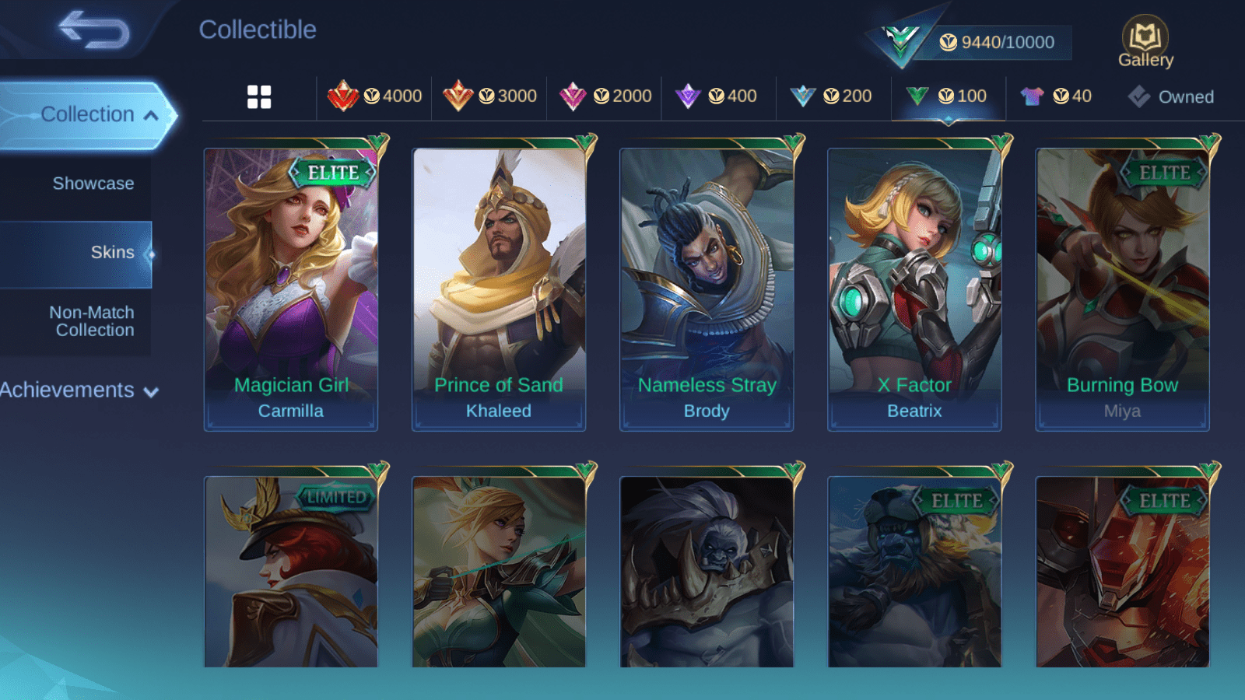View the X Factor Beatrix skin

914,289
